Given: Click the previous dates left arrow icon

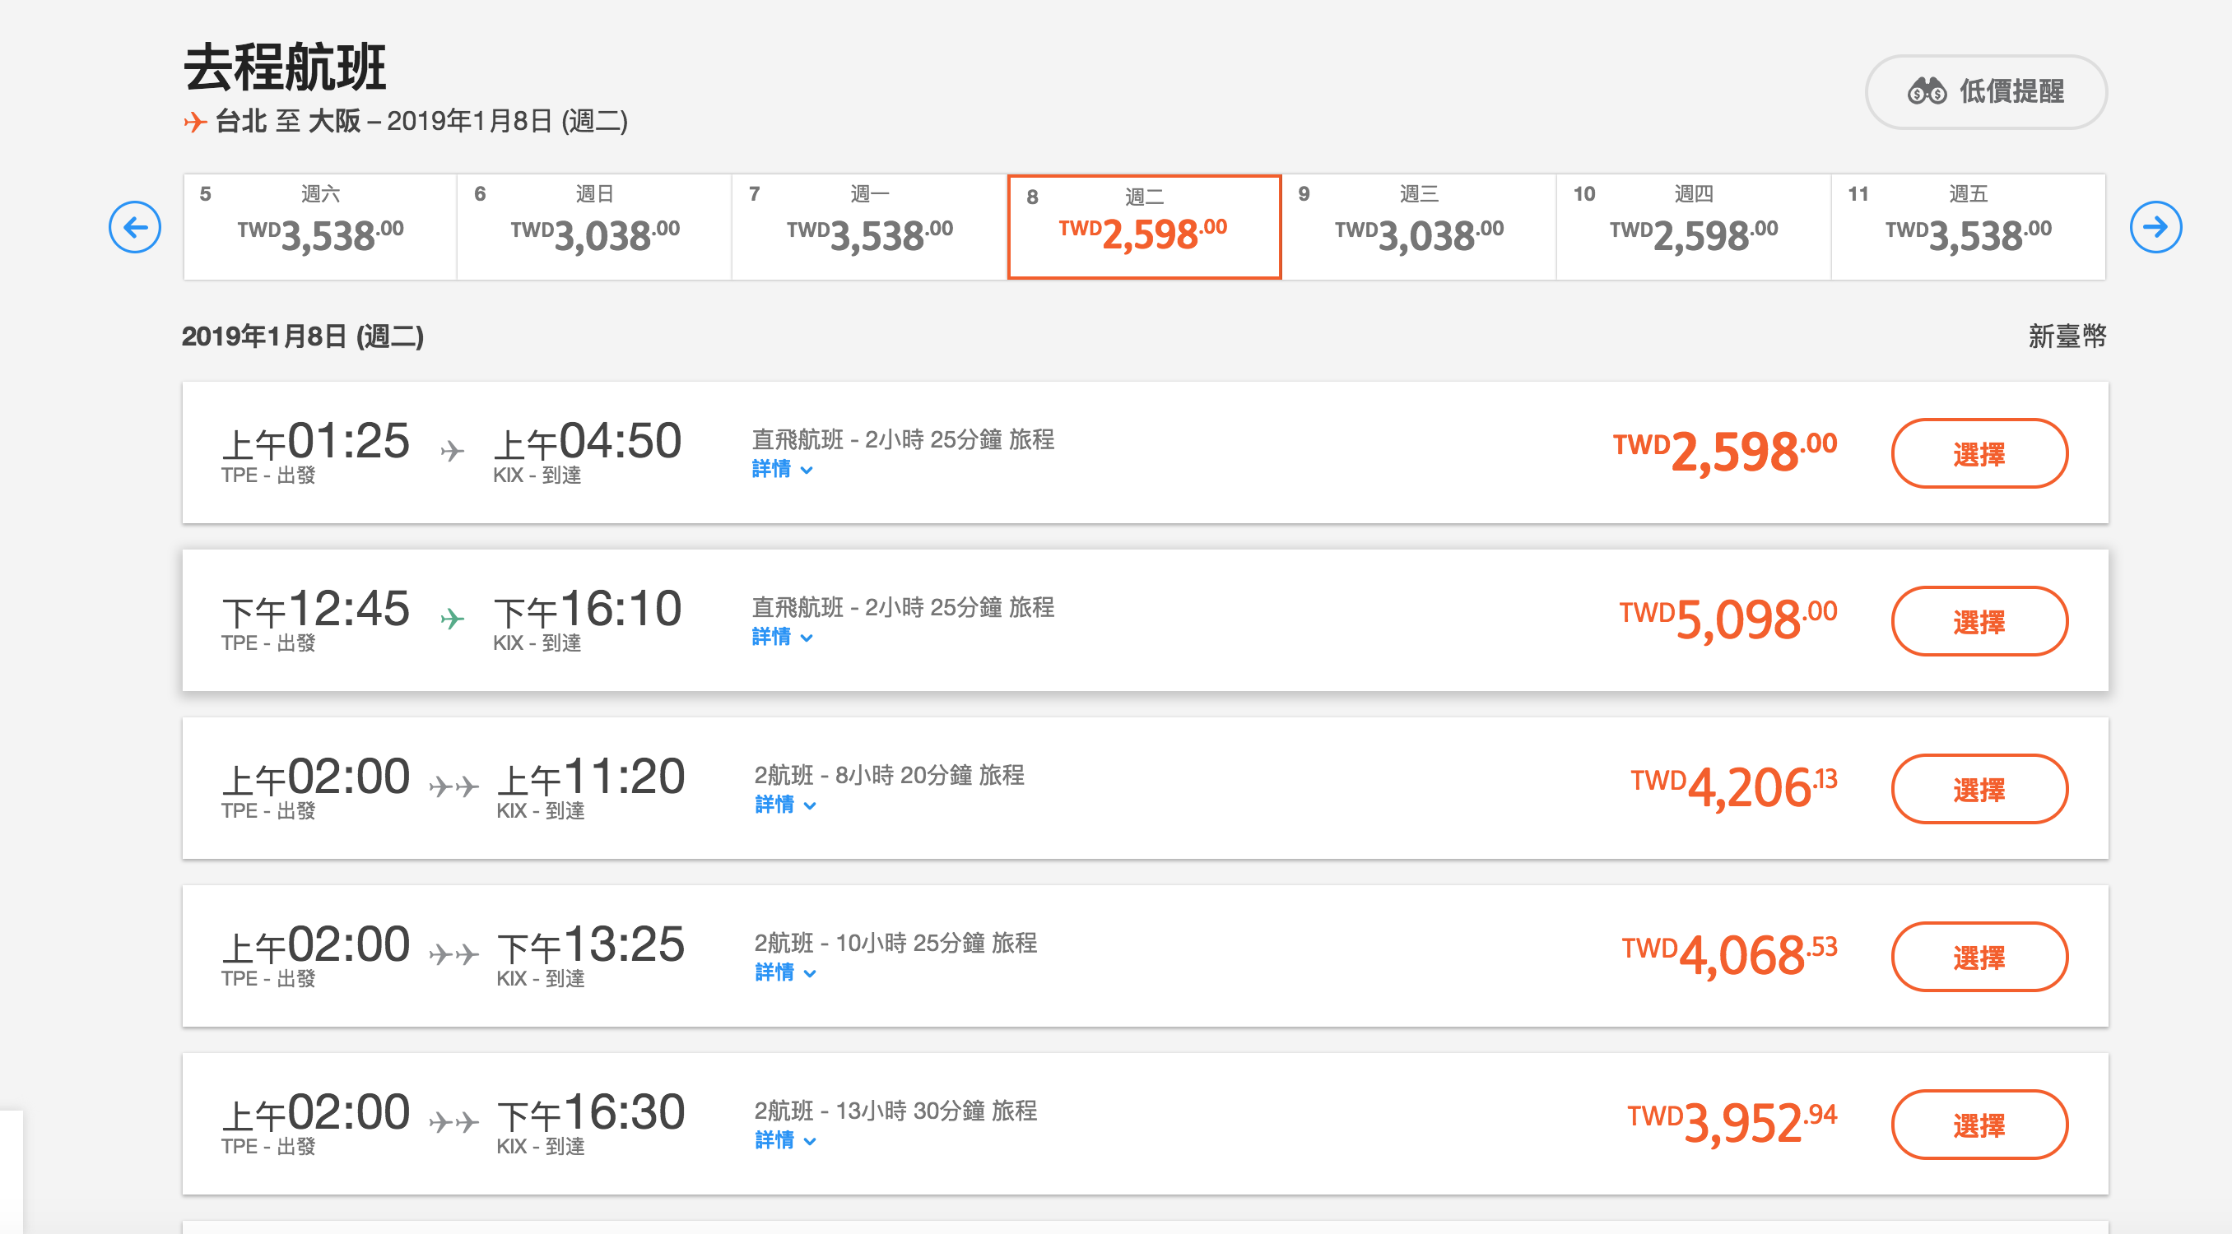Looking at the screenshot, I should pyautogui.click(x=135, y=228).
